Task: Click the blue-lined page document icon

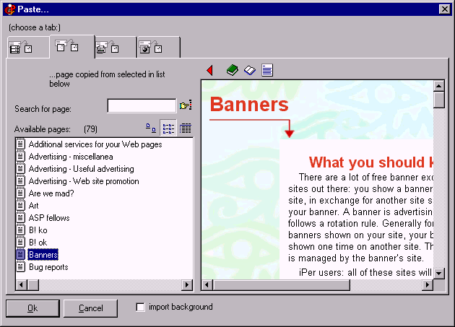Action: point(267,70)
